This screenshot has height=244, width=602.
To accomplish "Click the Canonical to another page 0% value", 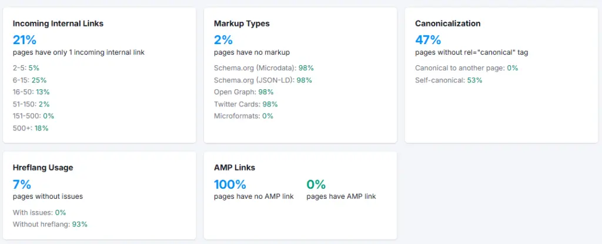I will [512, 68].
